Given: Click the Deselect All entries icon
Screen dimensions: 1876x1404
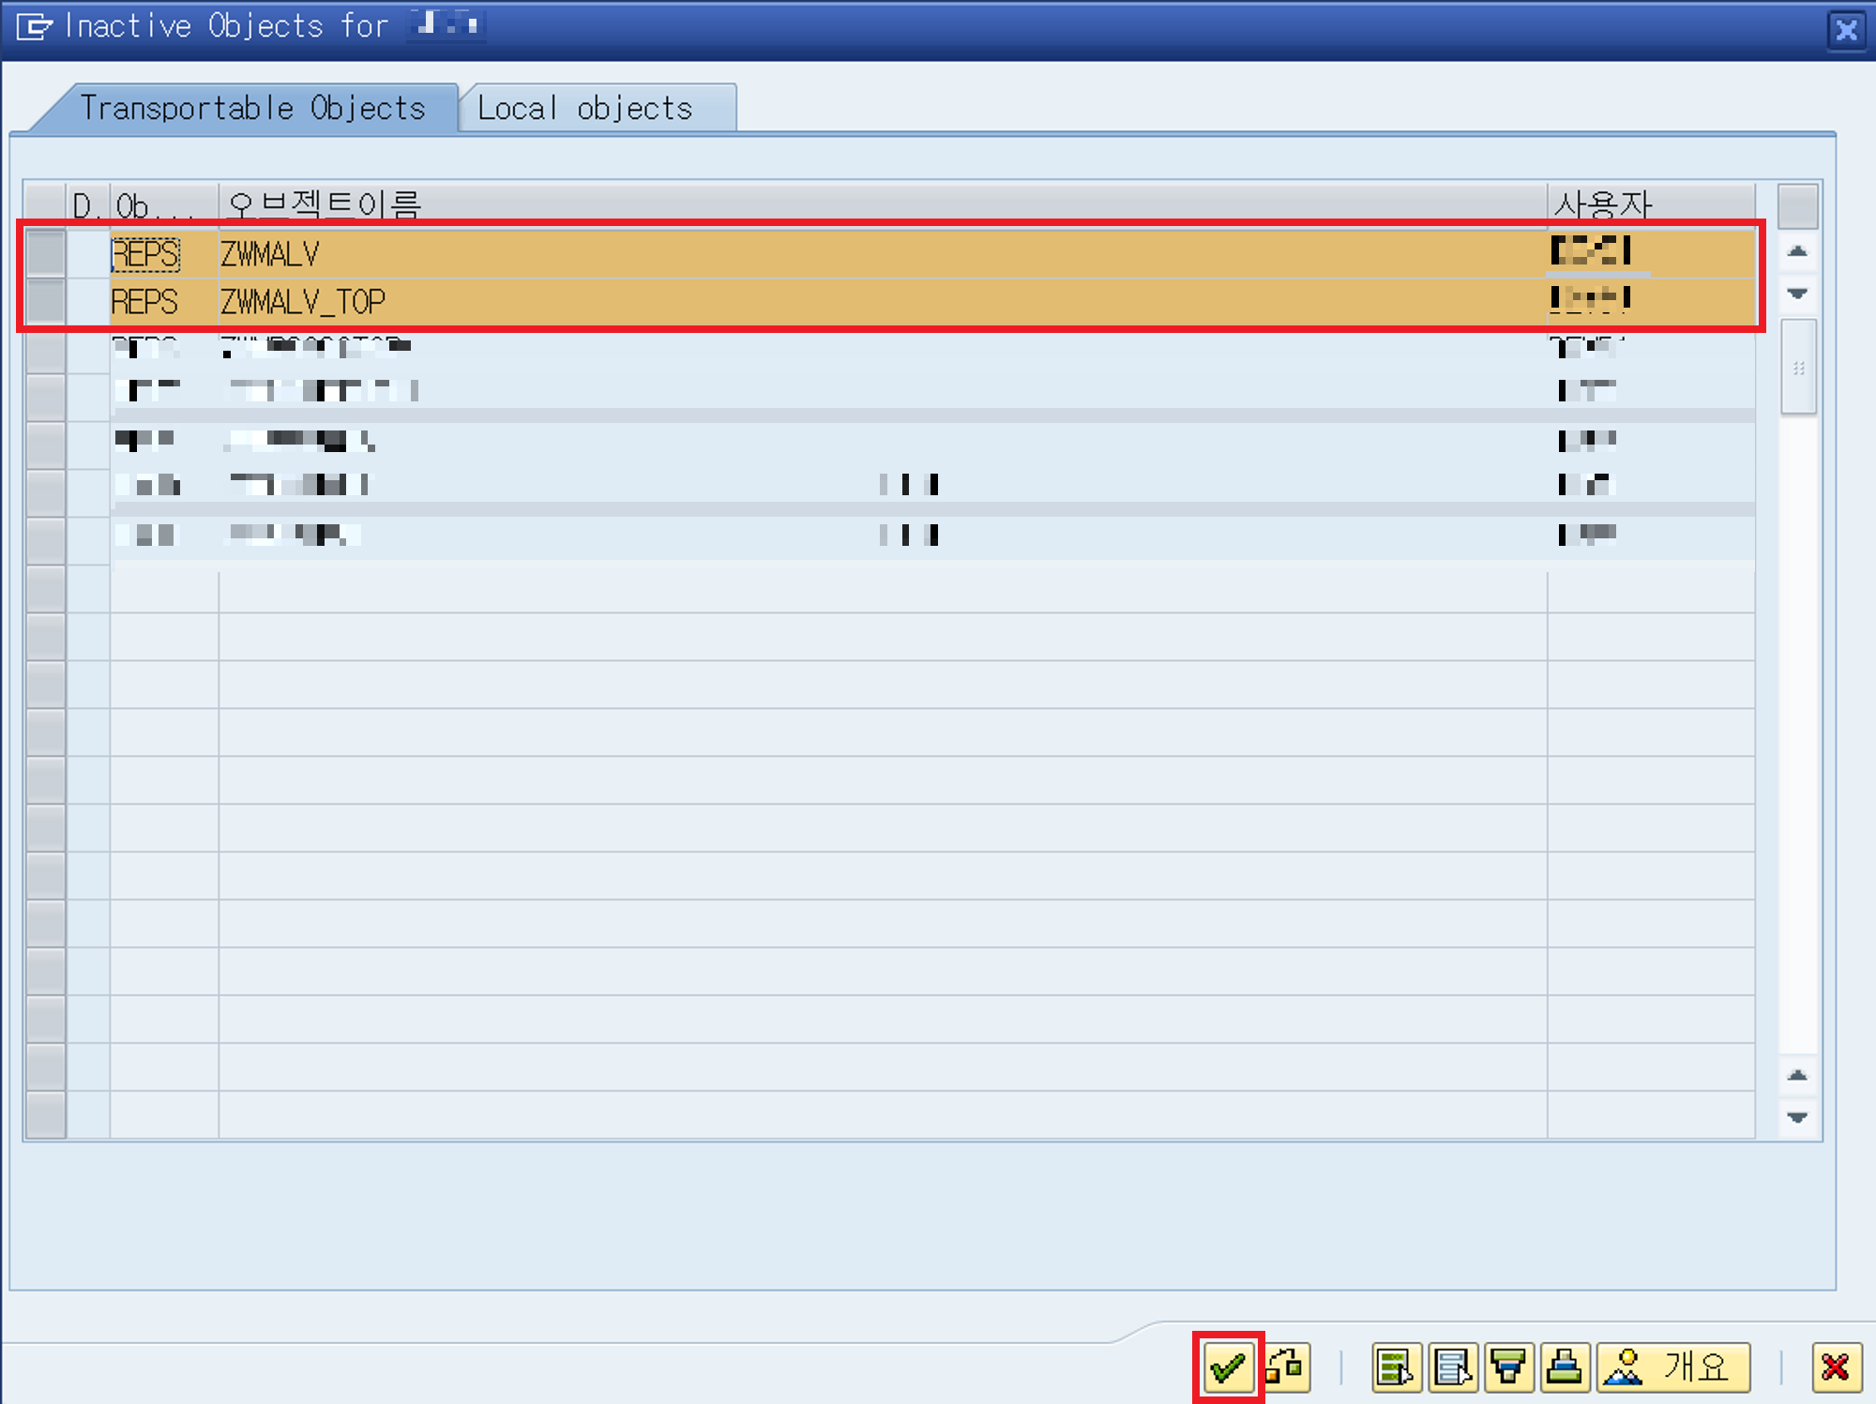Looking at the screenshot, I should point(1452,1367).
